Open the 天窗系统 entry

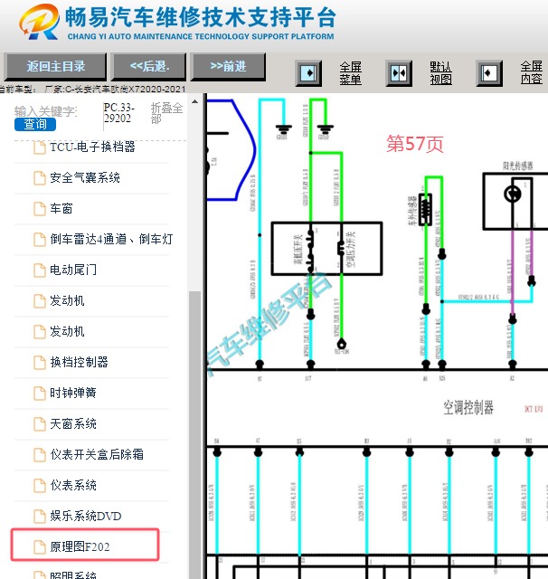73,423
